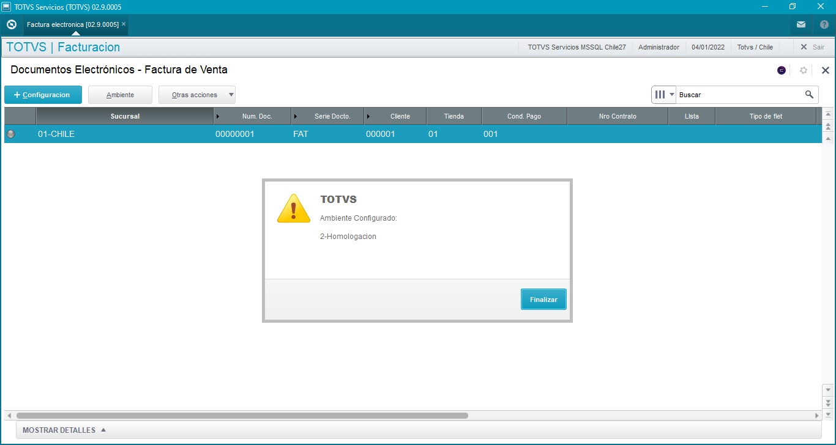Sort by the Sucursal column header

125,116
